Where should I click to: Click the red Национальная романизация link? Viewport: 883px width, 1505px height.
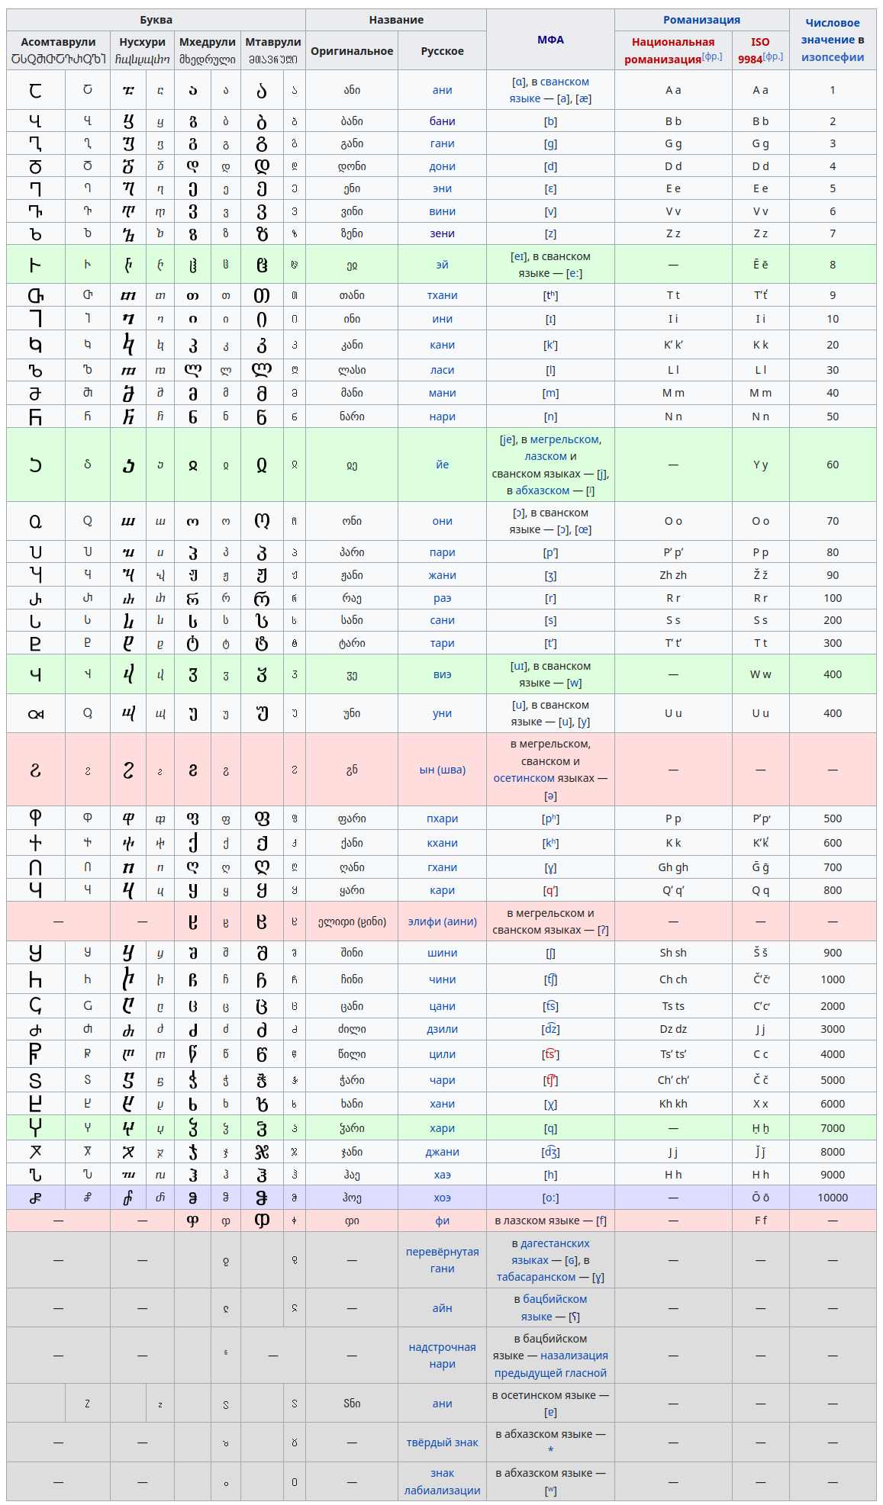(x=669, y=50)
